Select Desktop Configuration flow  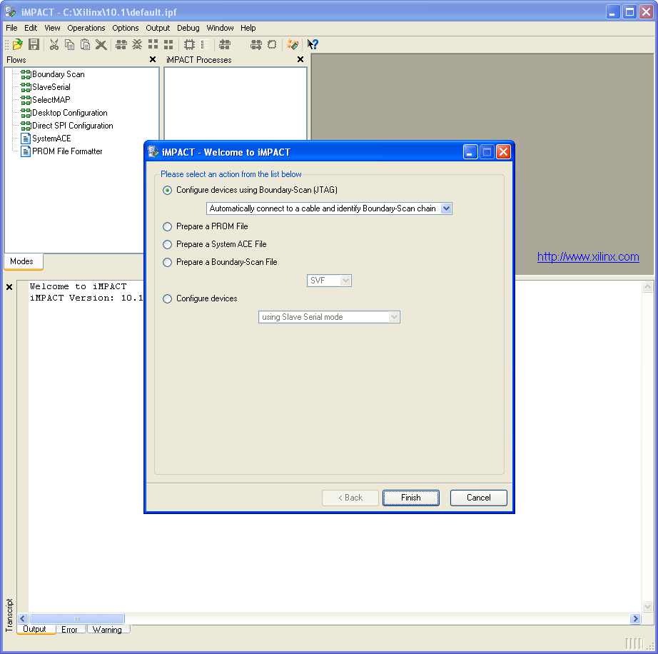(64, 113)
